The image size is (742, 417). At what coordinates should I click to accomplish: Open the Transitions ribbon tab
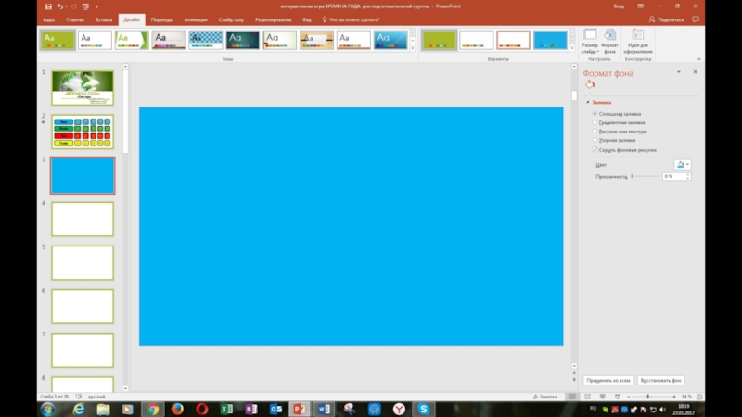161,19
